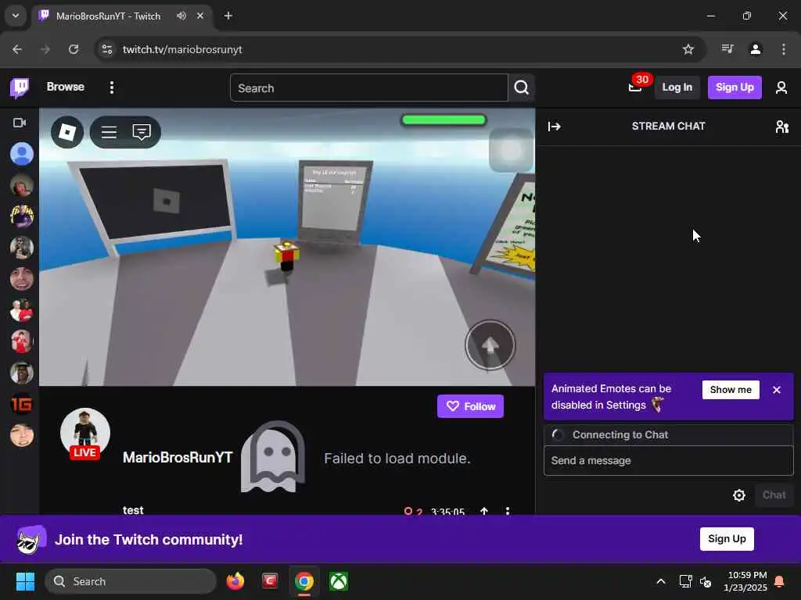Image resolution: width=801 pixels, height=600 pixels.
Task: Focus the Twitch search field
Action: click(369, 87)
